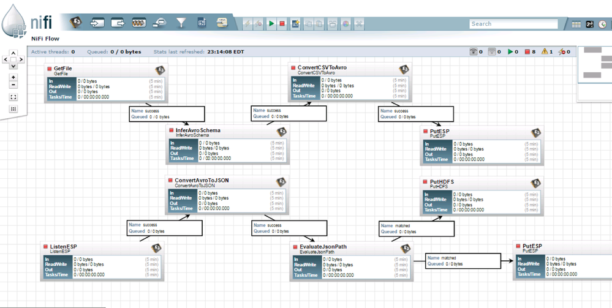Image resolution: width=612 pixels, height=308 pixels.
Task: Click the Add Processor toolbar icon
Action: pyautogui.click(x=76, y=23)
